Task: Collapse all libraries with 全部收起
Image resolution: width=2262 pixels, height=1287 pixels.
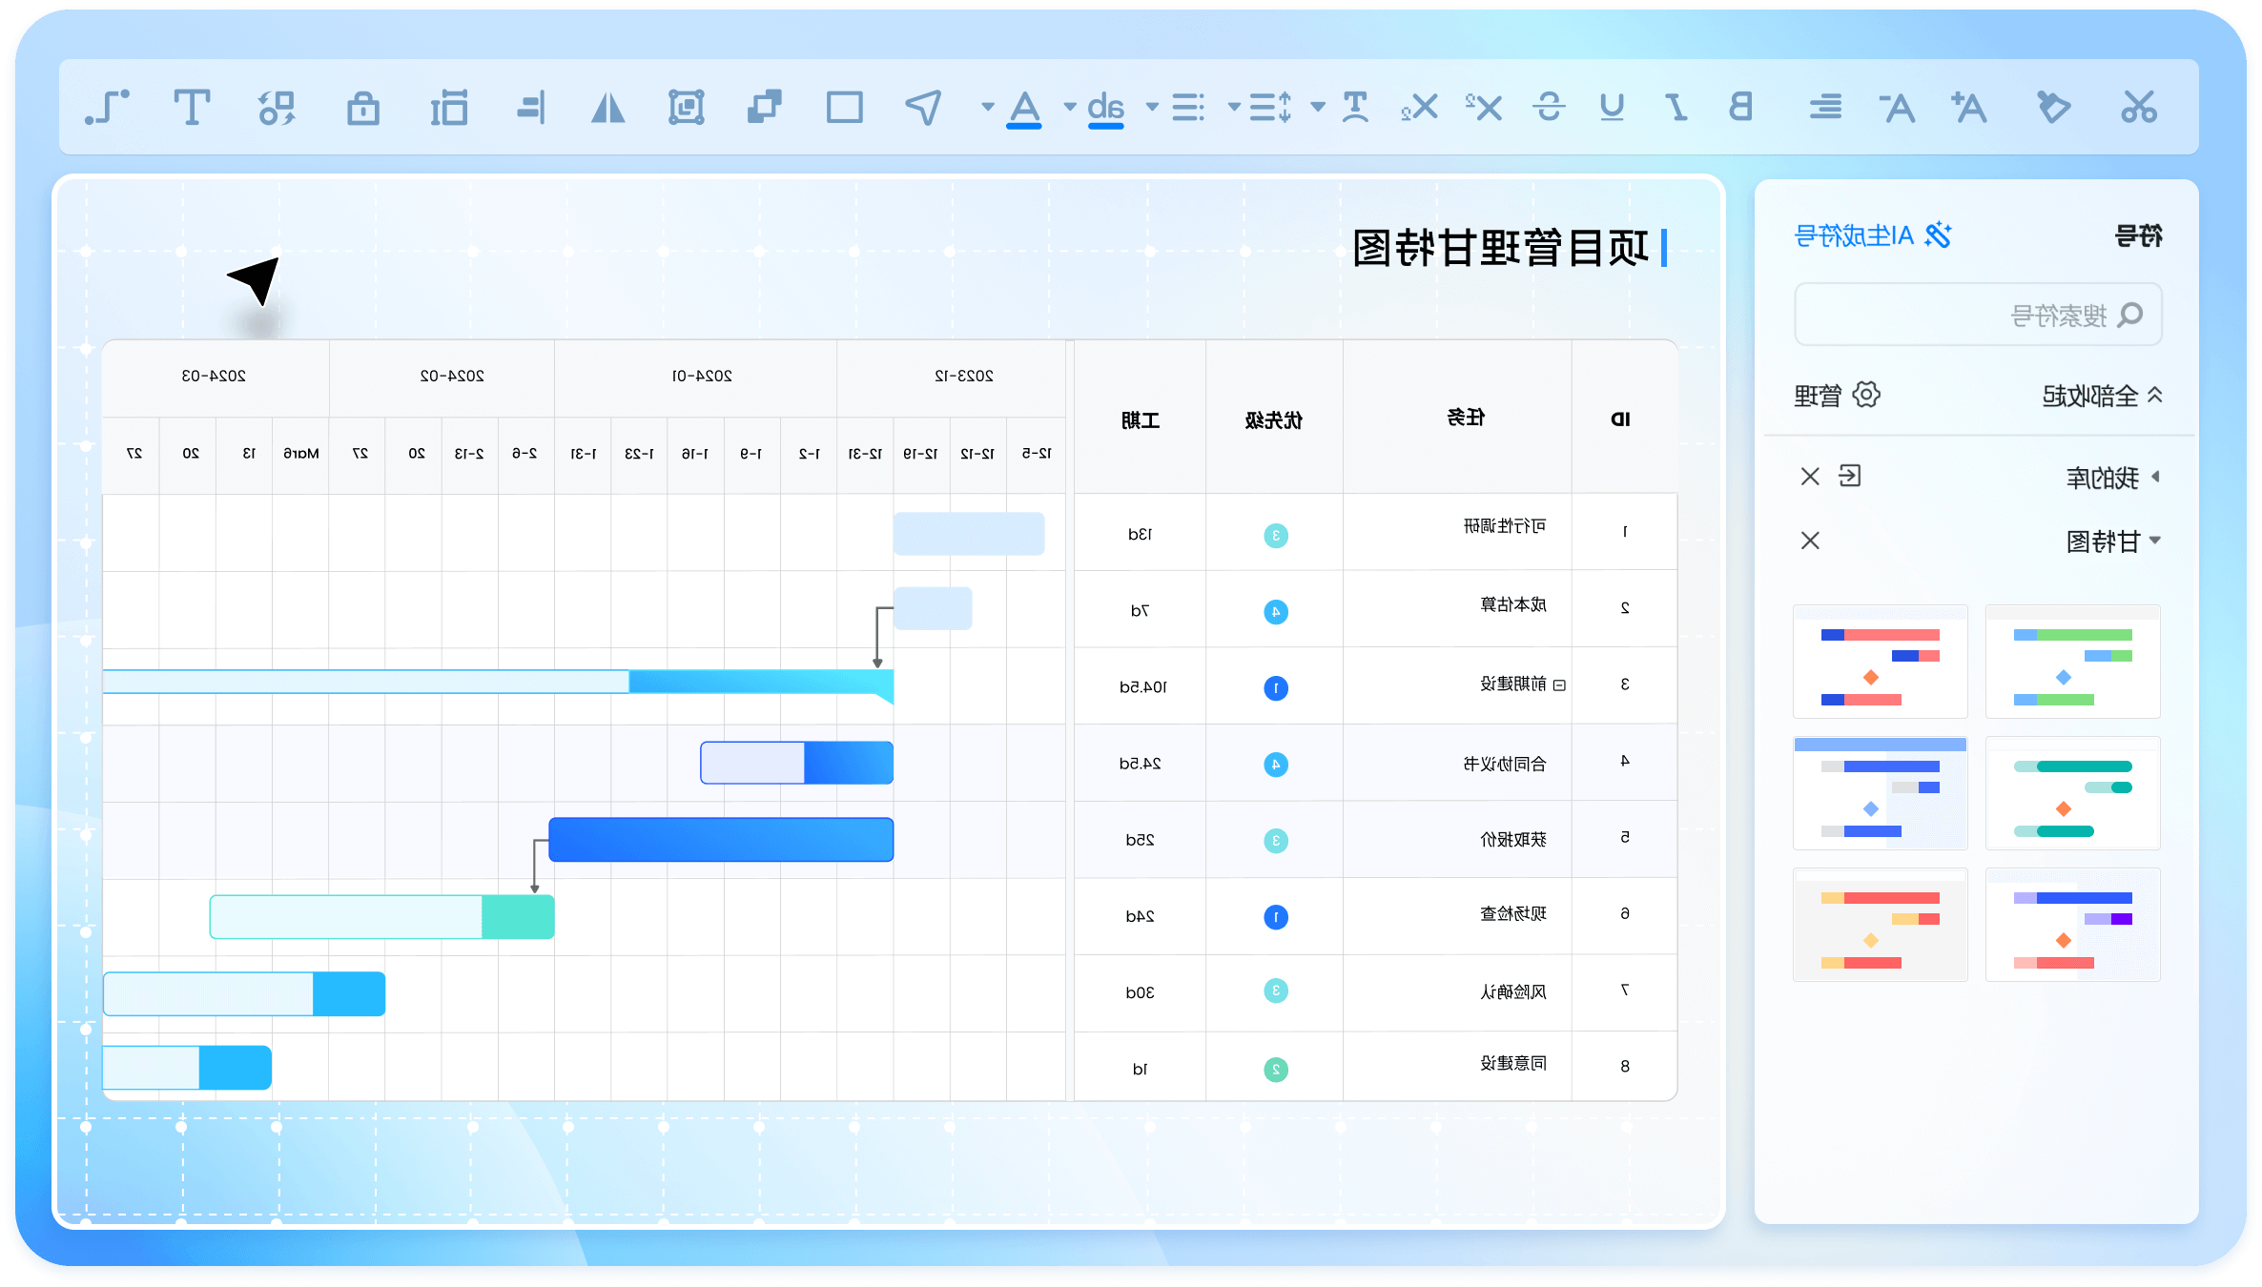Action: [2102, 396]
